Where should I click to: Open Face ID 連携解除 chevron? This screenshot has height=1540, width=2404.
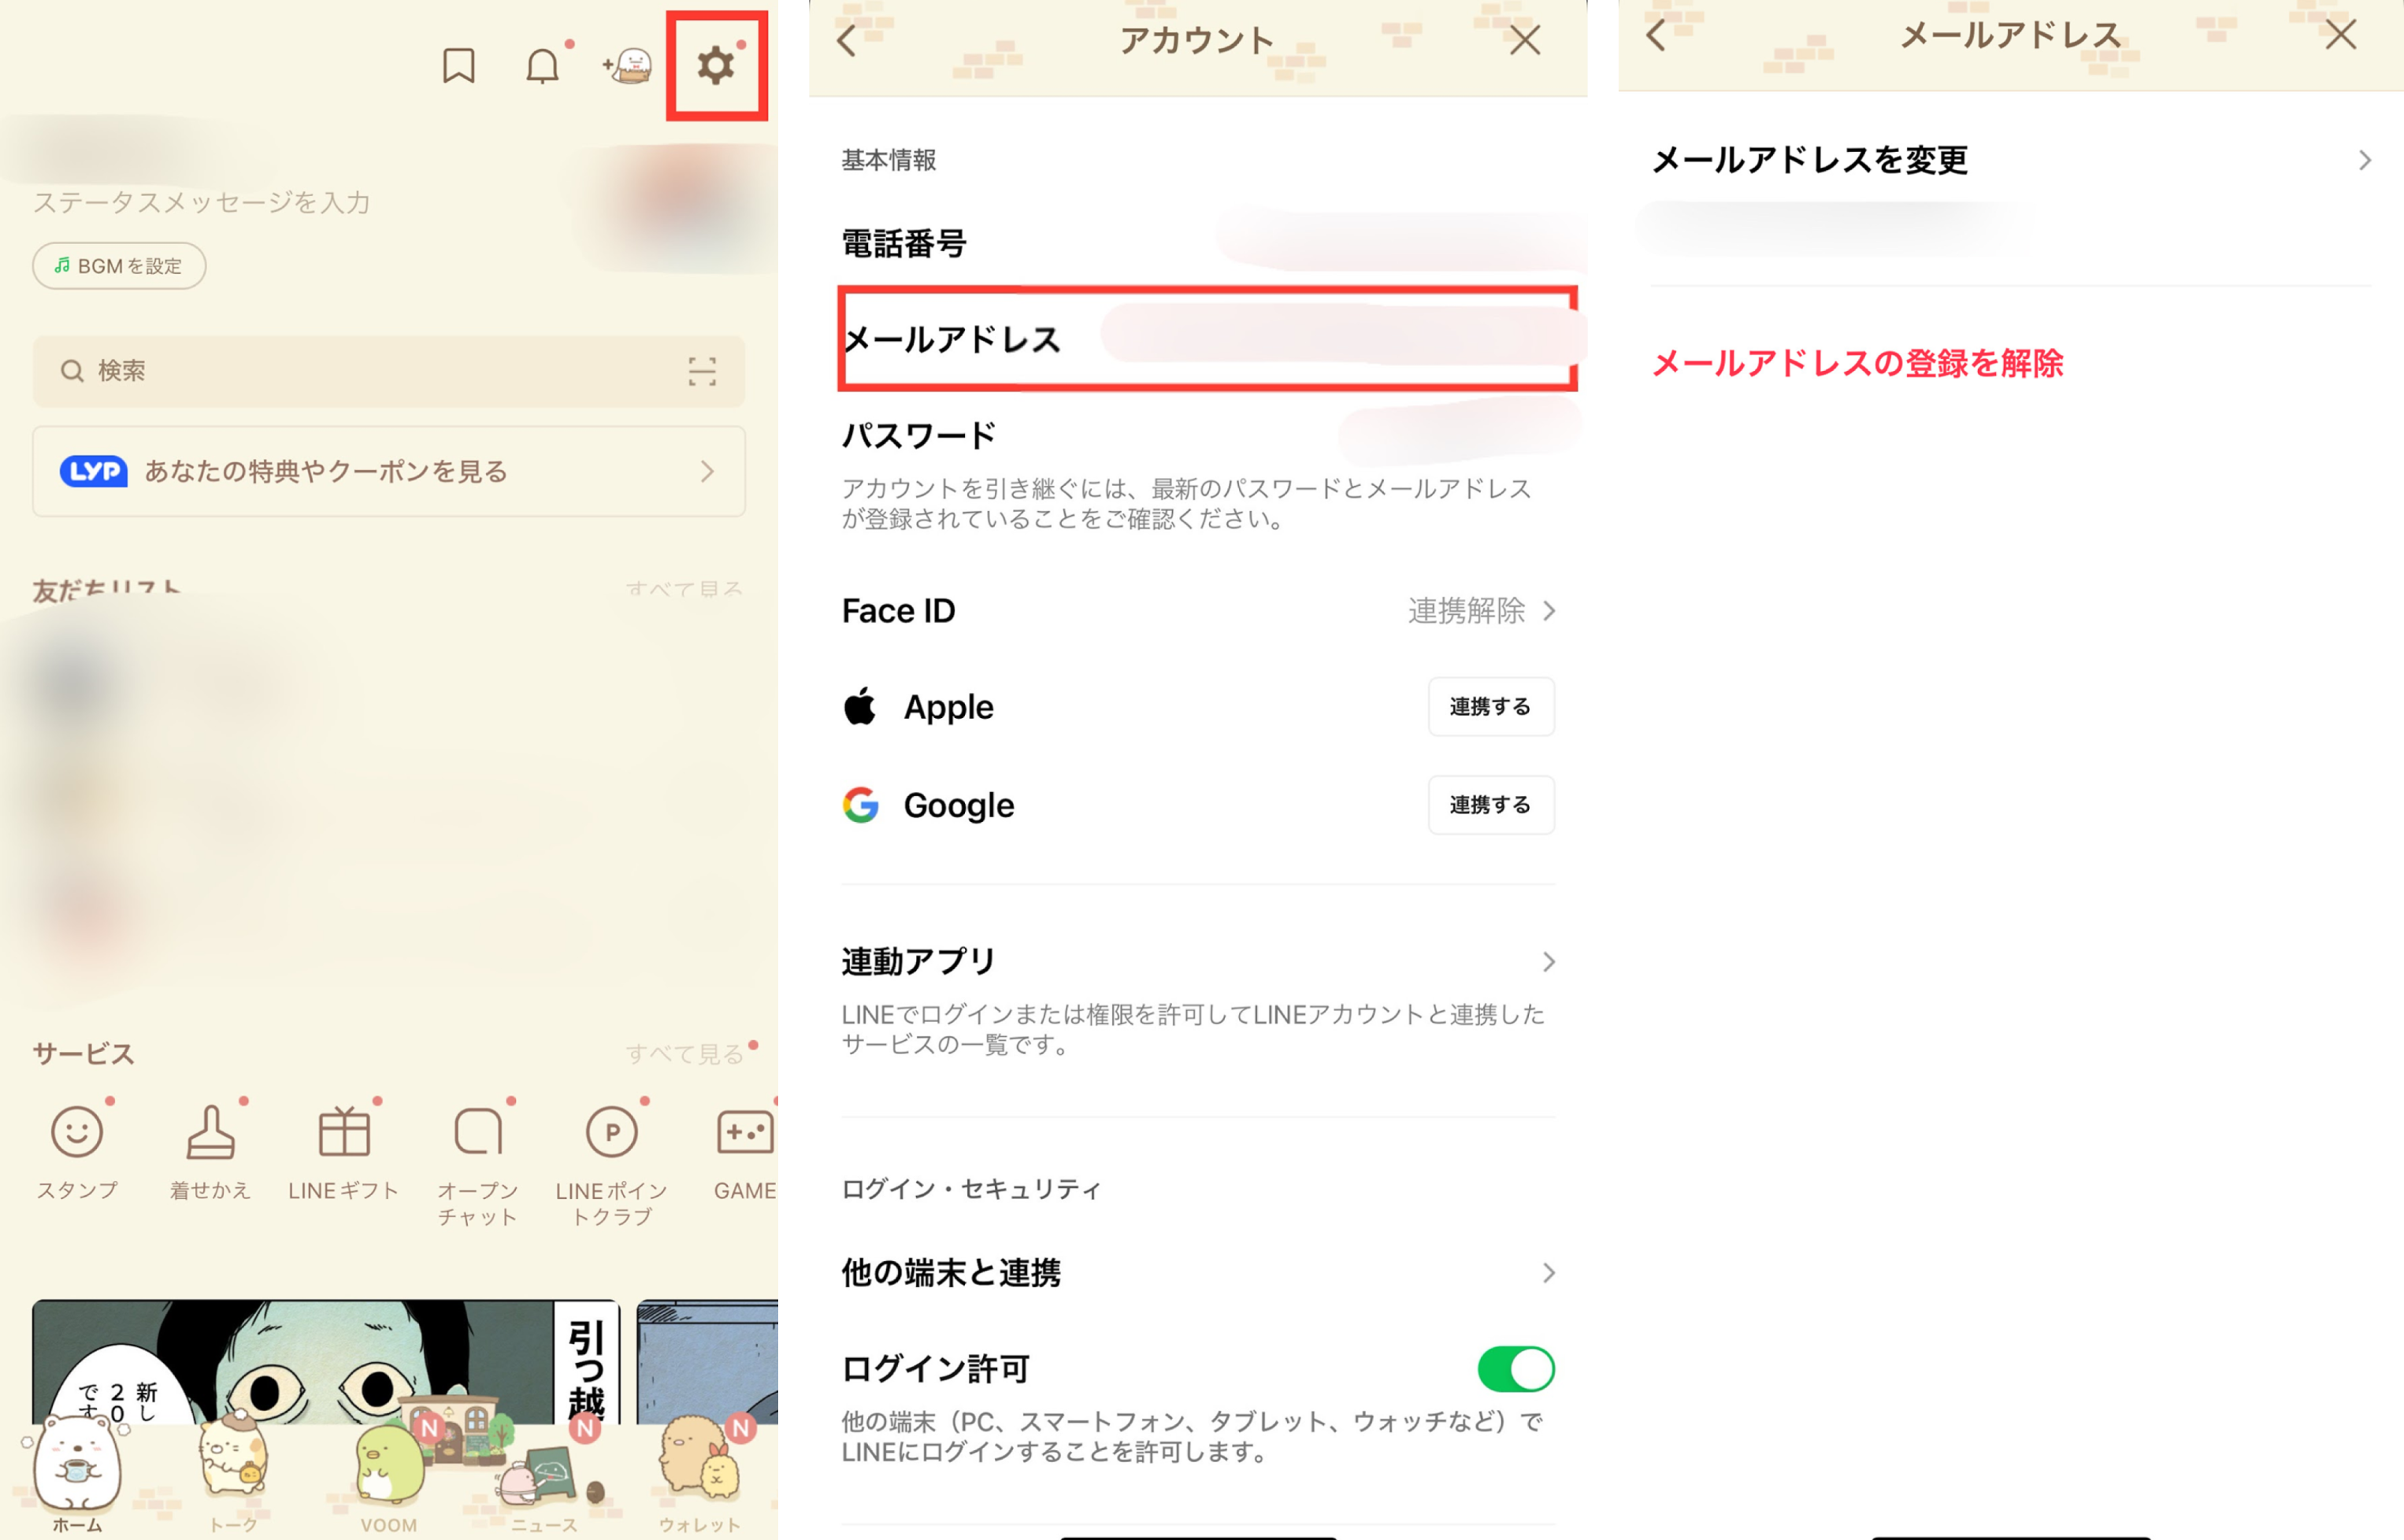click(1549, 611)
